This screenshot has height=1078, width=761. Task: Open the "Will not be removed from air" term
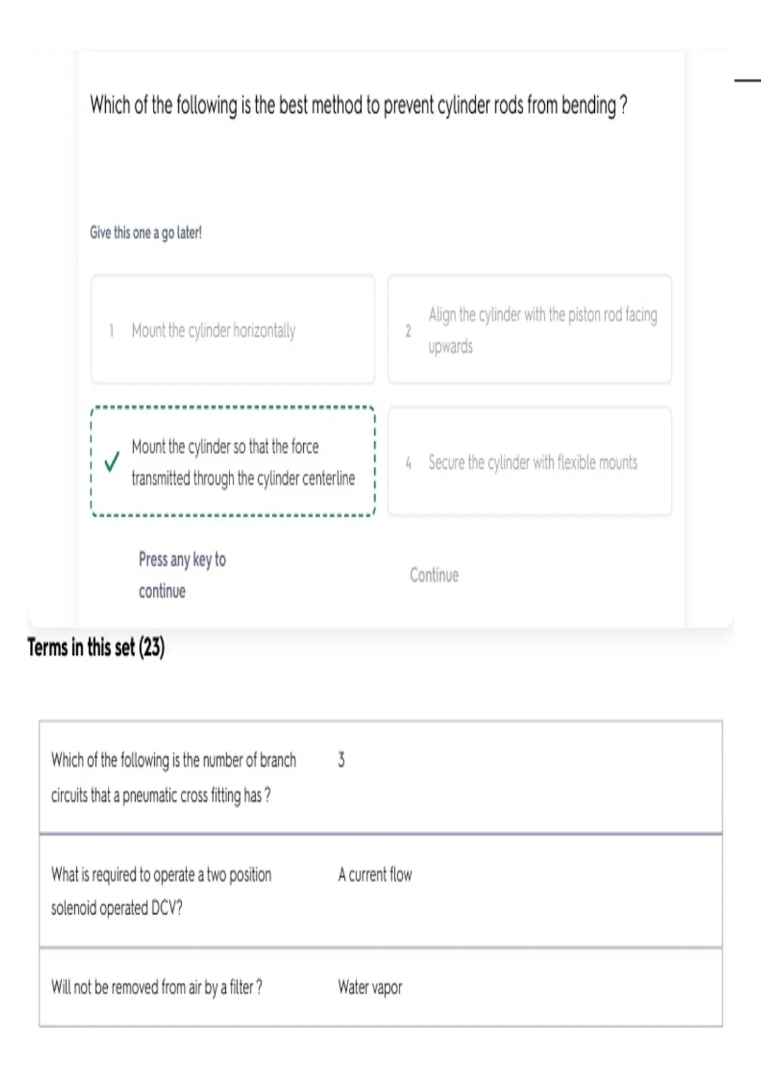380,987
